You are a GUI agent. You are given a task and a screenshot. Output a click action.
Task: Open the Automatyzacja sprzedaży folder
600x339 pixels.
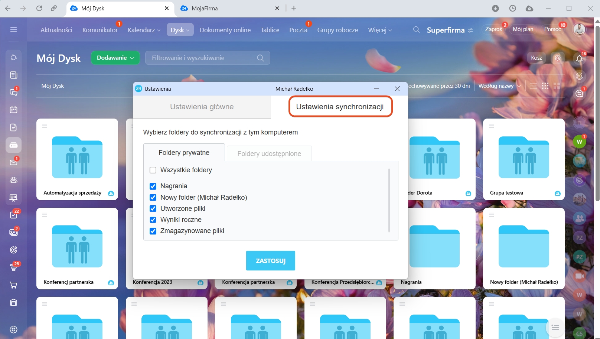click(x=77, y=159)
